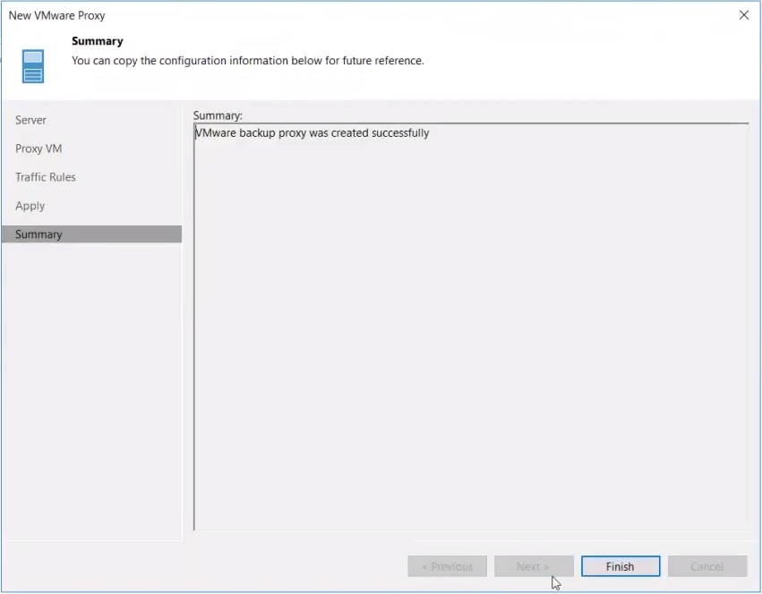Click the bold Summary heading
The height and width of the screenshot is (594, 762).
pyautogui.click(x=98, y=41)
